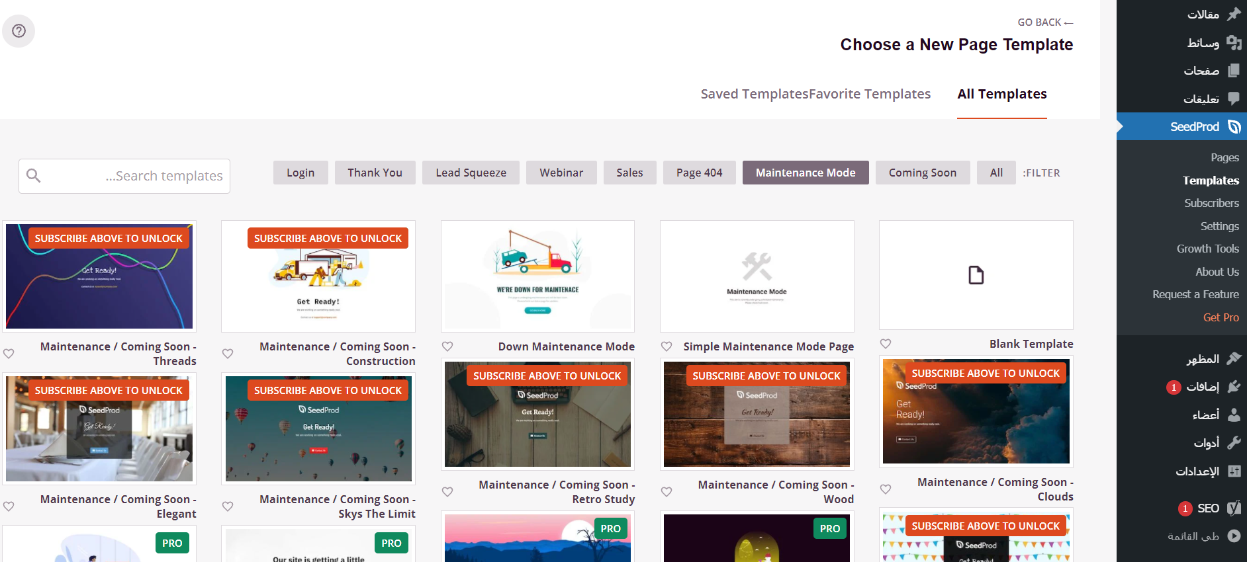Viewport: 1247px width, 562px height.
Task: Select the Down Maintenance Mode thumbnail
Action: click(x=537, y=276)
